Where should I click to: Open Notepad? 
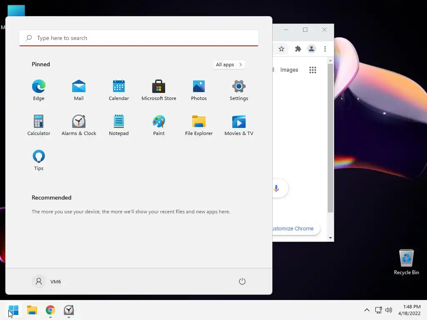point(119,125)
